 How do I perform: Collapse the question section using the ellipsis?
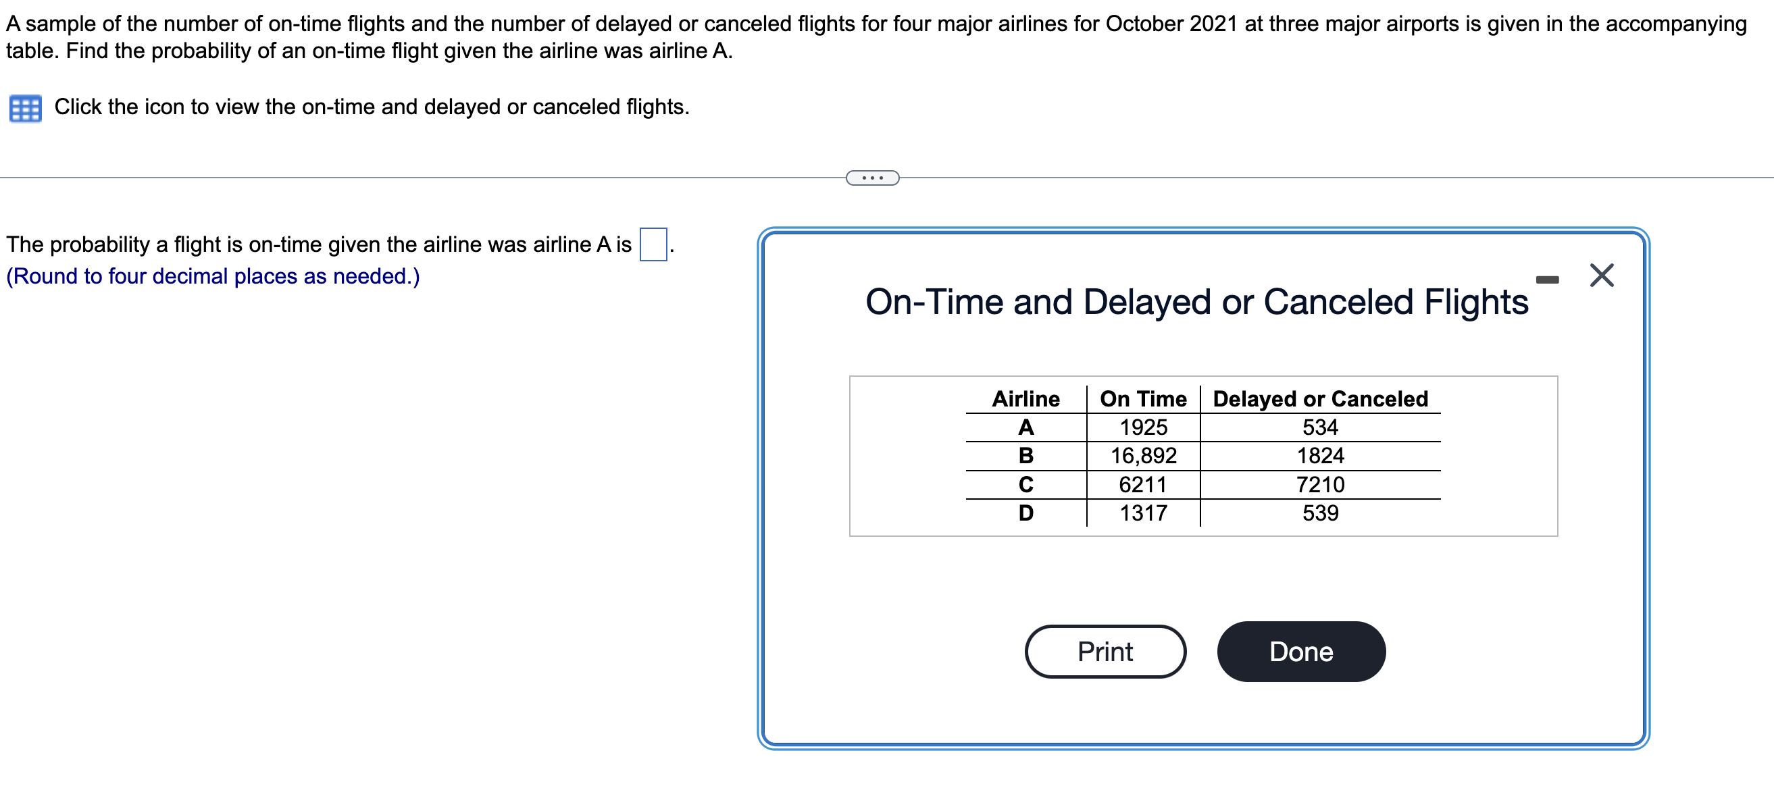[872, 178]
